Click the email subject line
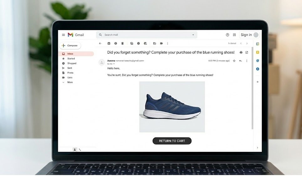The height and width of the screenshot is (176, 302). [x=171, y=52]
